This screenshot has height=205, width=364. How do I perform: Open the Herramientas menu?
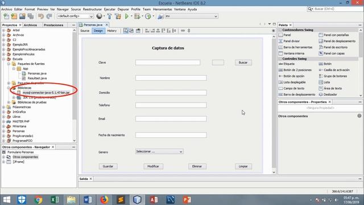pyautogui.click(x=163, y=9)
